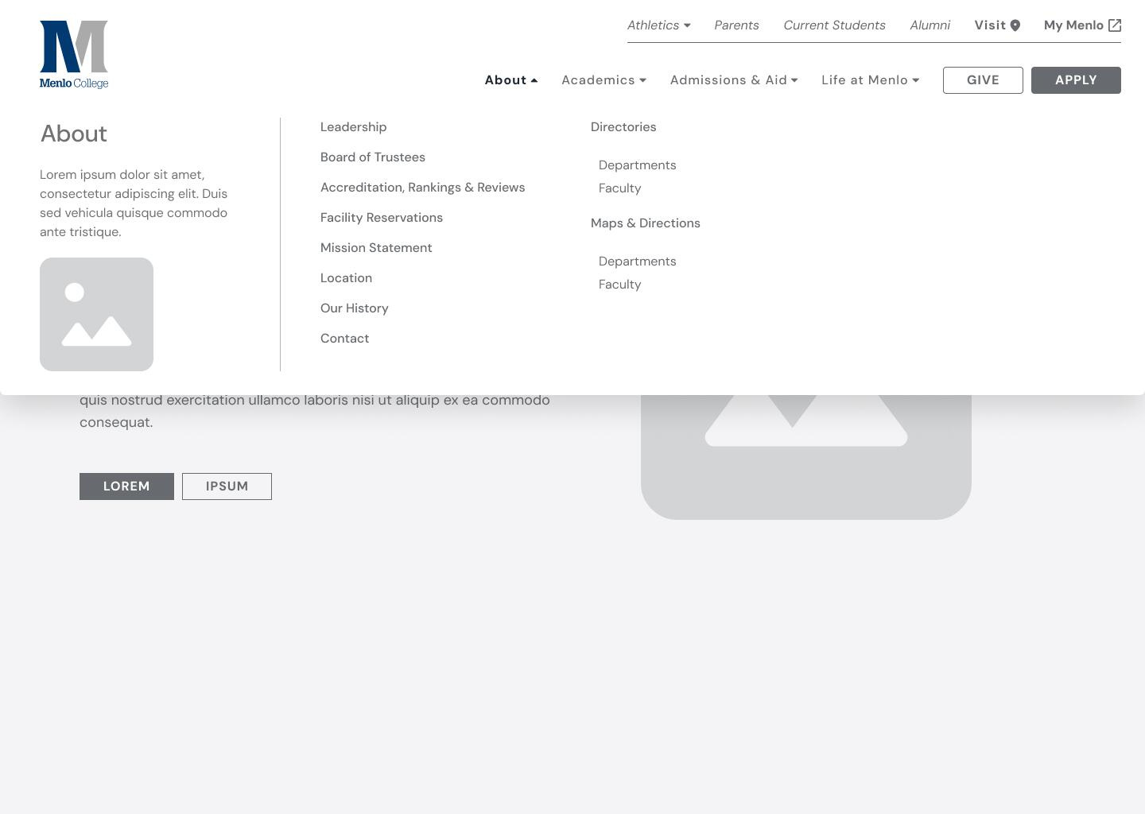Open the Admissions & Aid dropdown
This screenshot has height=814, width=1145.
coord(733,80)
